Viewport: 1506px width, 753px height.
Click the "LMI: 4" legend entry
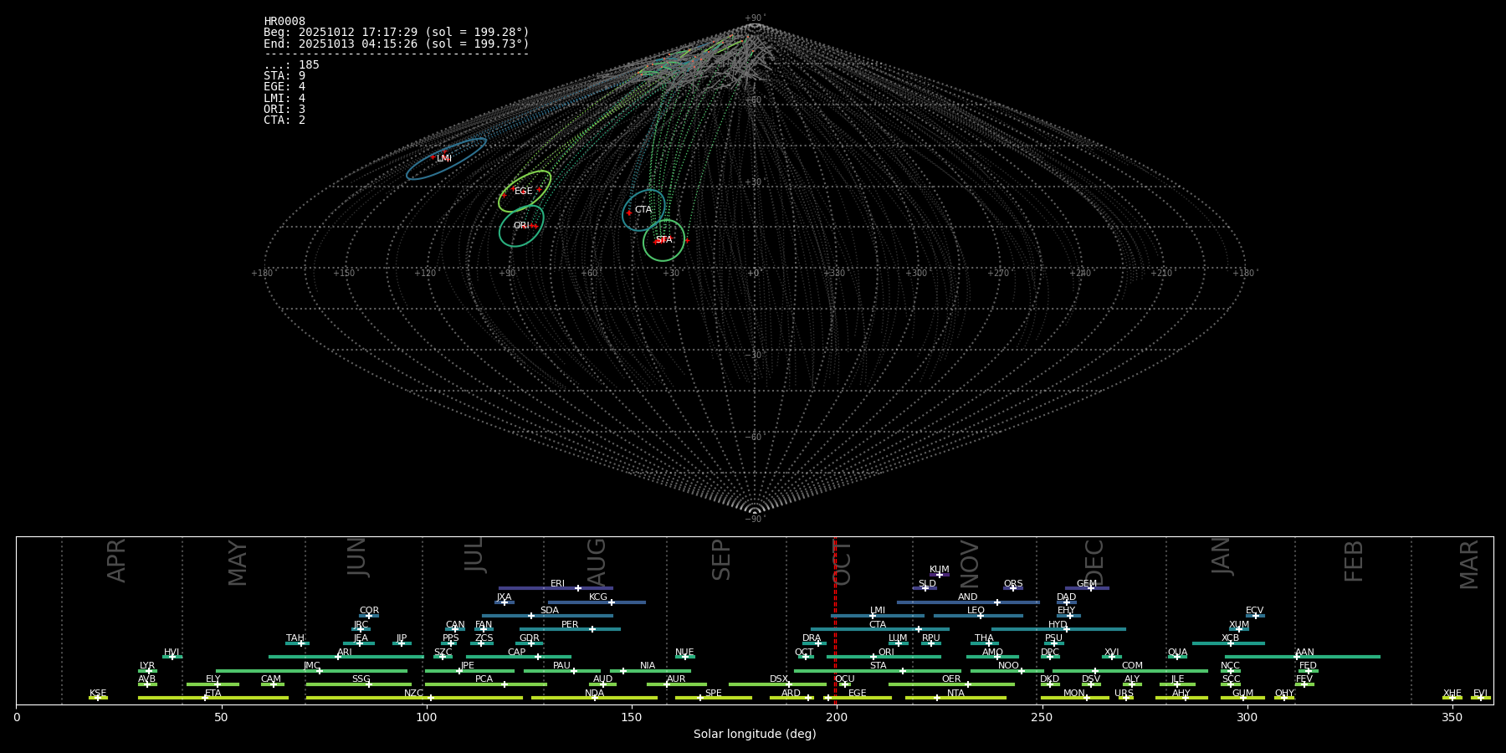point(284,98)
